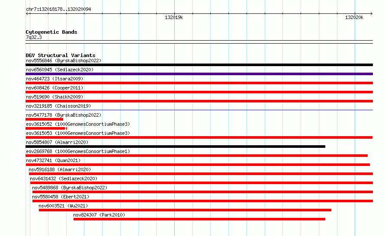Open the DGV Structural Variants track title
The width and height of the screenshot is (385, 236).
pyautogui.click(x=61, y=55)
